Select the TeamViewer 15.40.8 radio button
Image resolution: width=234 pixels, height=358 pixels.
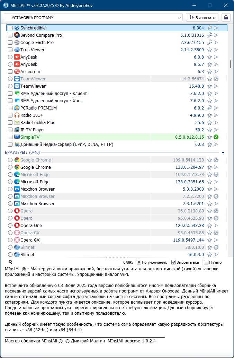pos(10,86)
